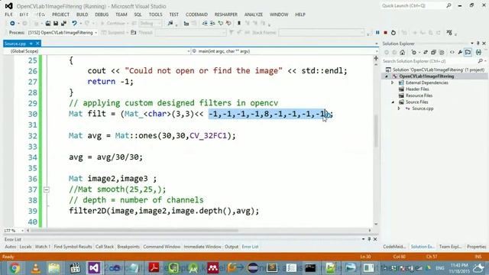This screenshot has width=489, height=275.
Task: Launch Chrome from the taskbar
Action: (15, 268)
